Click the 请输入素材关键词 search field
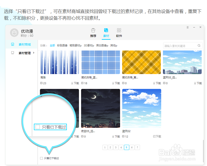The image size is (207, 166). 183,46
